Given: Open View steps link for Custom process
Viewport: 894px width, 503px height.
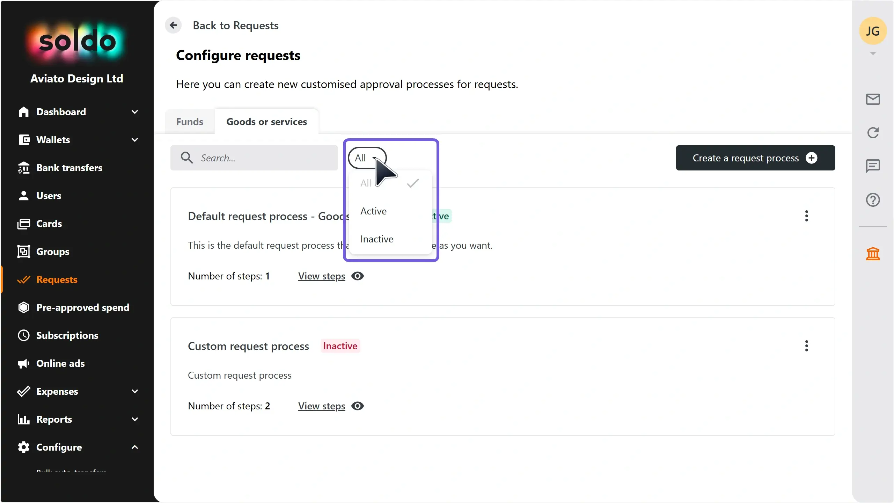Looking at the screenshot, I should pos(322,406).
